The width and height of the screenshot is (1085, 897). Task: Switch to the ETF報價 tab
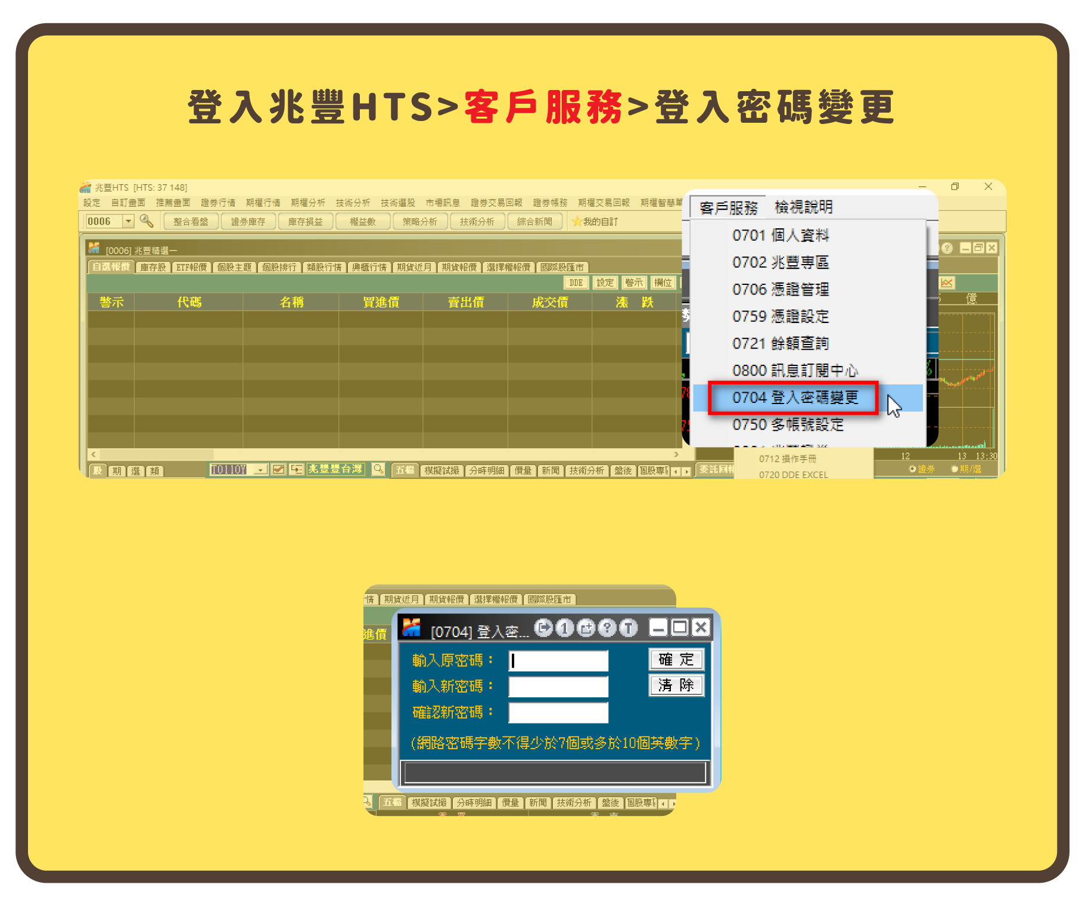click(x=191, y=267)
